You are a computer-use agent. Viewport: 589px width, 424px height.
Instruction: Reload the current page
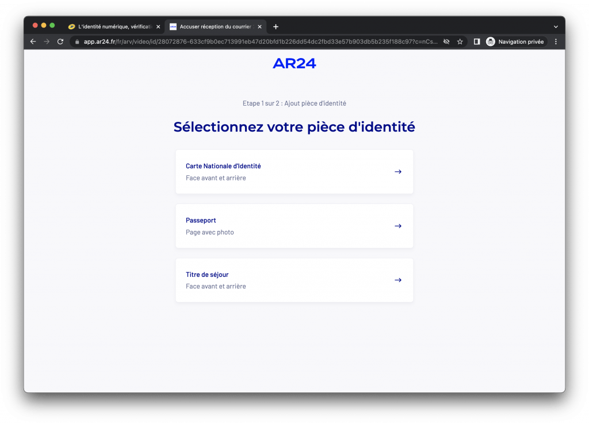click(x=60, y=41)
